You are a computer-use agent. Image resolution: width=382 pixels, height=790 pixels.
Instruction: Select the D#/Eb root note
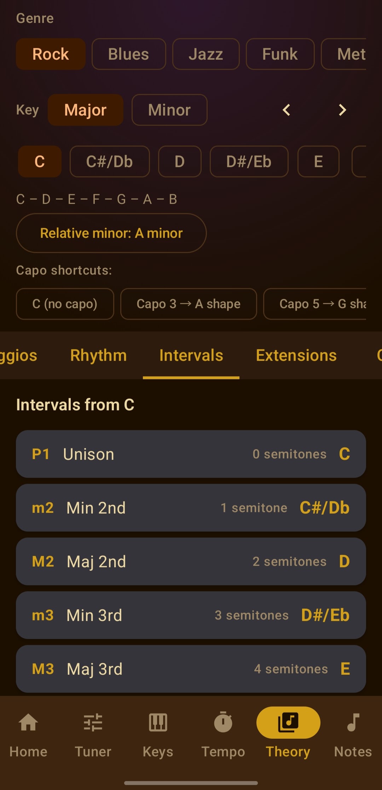point(249,162)
